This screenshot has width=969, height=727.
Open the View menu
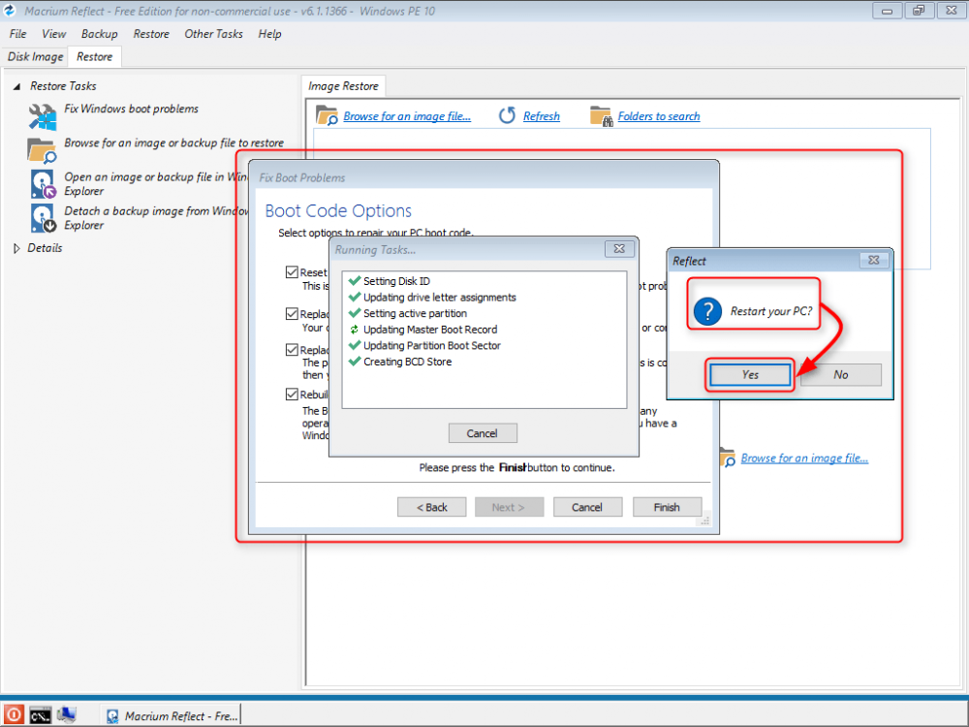(53, 34)
